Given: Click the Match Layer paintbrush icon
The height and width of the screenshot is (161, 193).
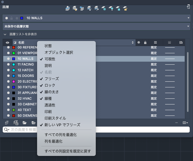Looking at the screenshot, I should tap(75, 8).
